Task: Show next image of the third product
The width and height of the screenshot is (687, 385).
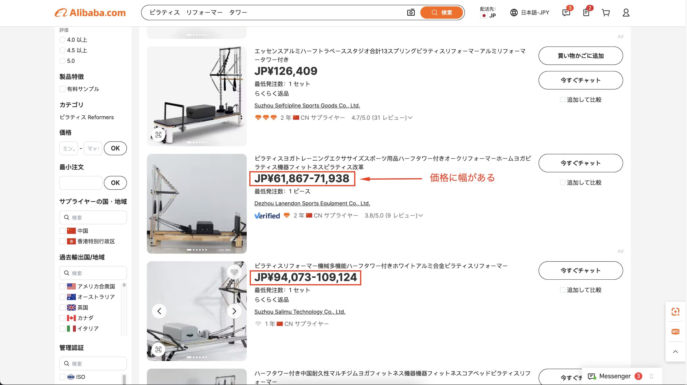Action: click(x=234, y=311)
